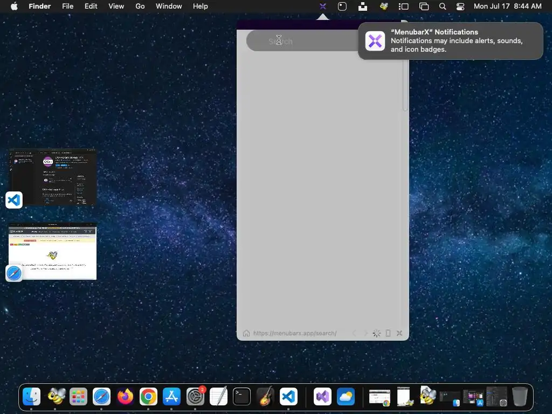
Task: Open Visual Studio Code from the Dock
Action: [x=288, y=396]
